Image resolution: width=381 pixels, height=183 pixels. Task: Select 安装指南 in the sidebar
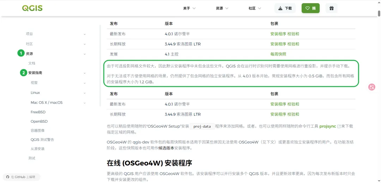(x=36, y=73)
